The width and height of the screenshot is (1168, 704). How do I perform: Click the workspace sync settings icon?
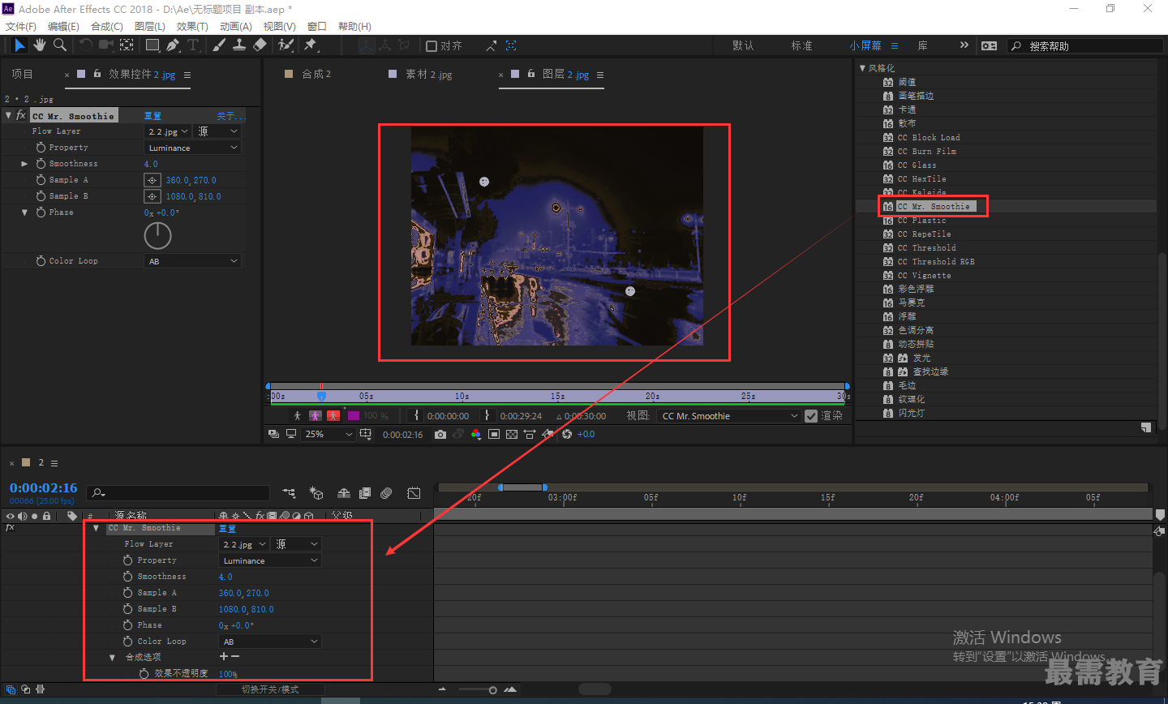[x=989, y=45]
